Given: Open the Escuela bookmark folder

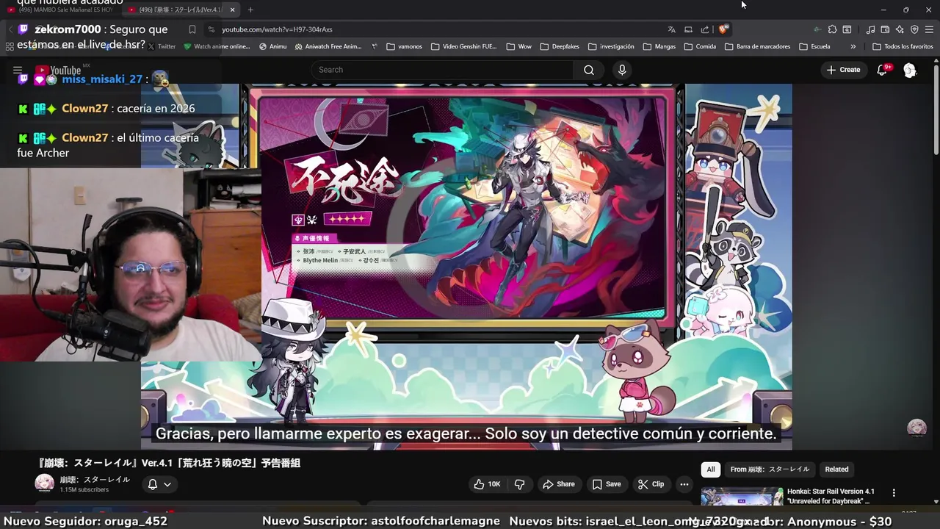Looking at the screenshot, I should pos(814,46).
